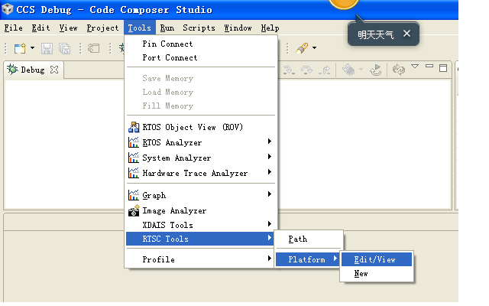
Task: Select Pin Connect from Tools menu
Action: (201, 44)
